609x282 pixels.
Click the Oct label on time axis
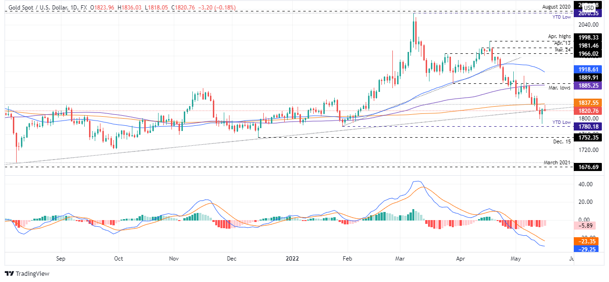click(x=119, y=259)
